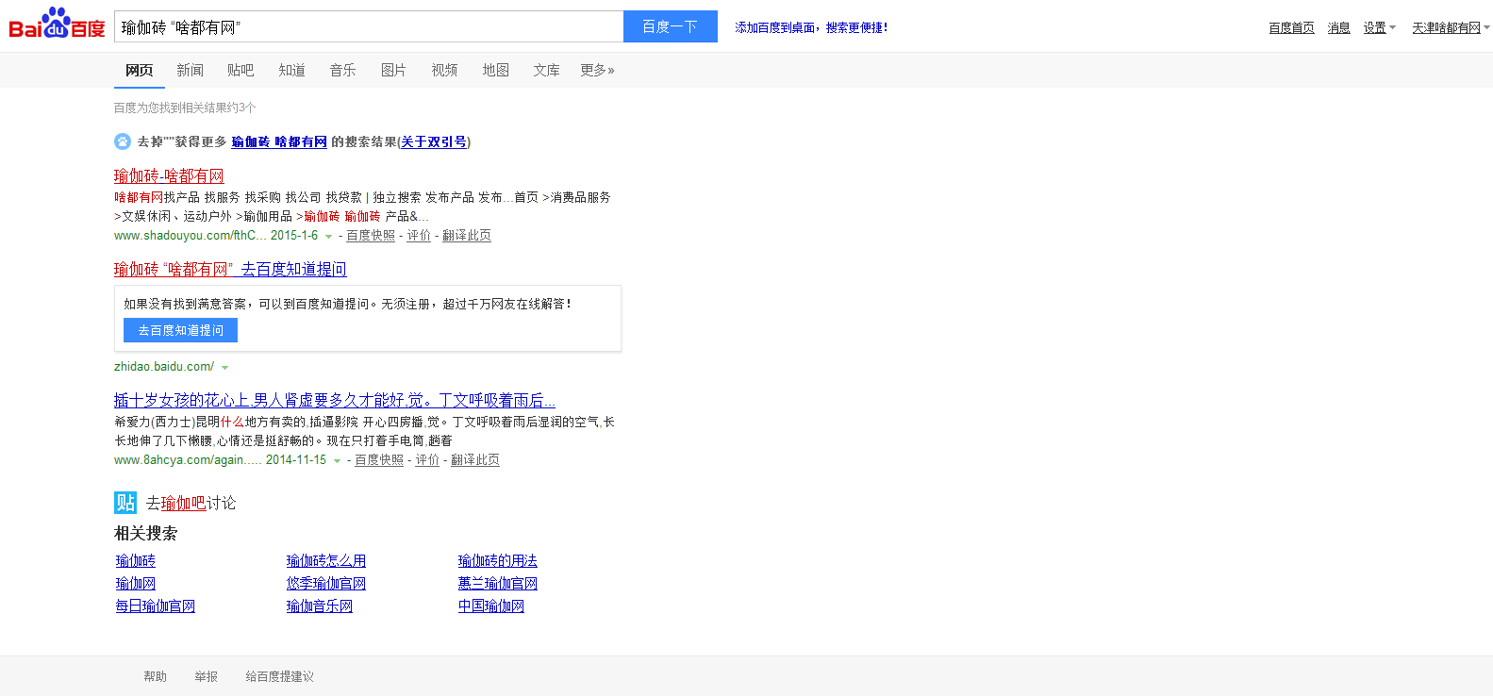Open the 设置 settings dropdown
This screenshot has height=697, width=1493.
click(x=1378, y=28)
